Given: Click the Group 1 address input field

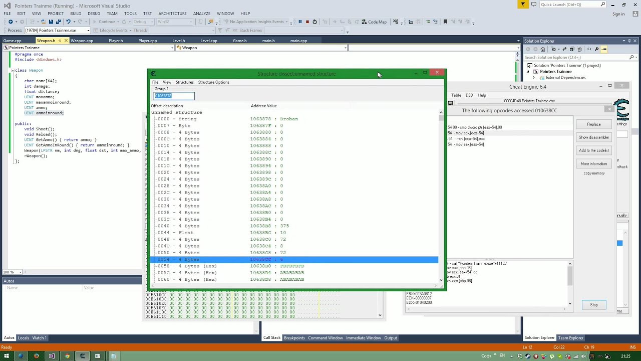Looking at the screenshot, I should point(174,96).
